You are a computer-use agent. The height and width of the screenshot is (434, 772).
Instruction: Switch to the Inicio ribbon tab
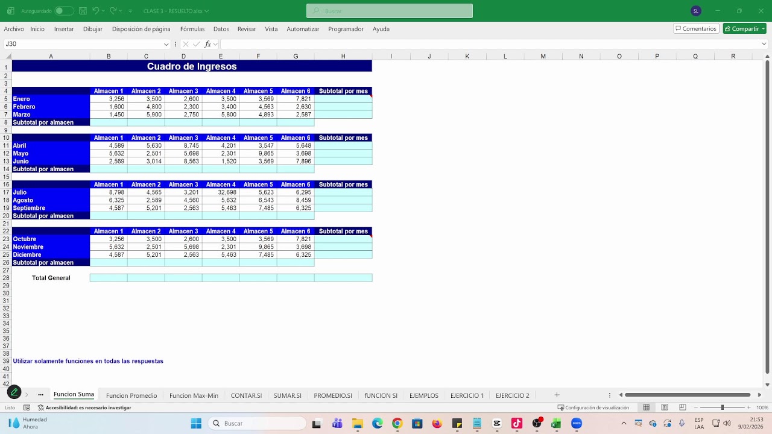pos(37,29)
